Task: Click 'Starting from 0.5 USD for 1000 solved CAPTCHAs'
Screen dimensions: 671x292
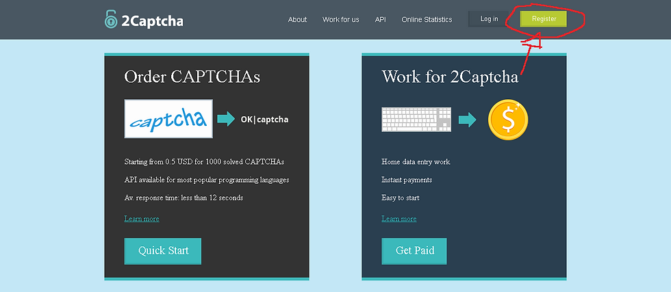Action: [x=204, y=162]
